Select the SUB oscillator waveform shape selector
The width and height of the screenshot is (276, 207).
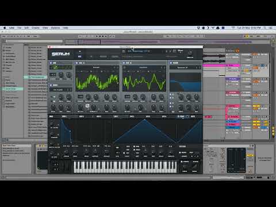coord(61,67)
